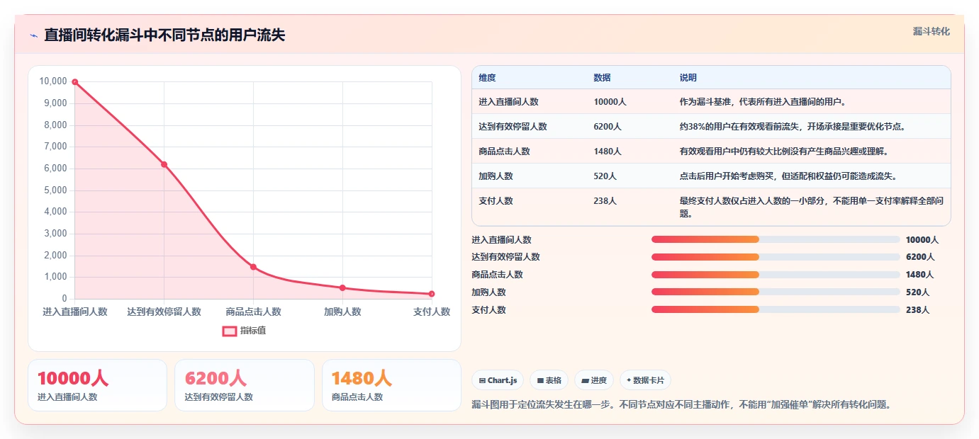Click the chart data point for 支付人数
Screen dimensions: 979x439
point(432,294)
